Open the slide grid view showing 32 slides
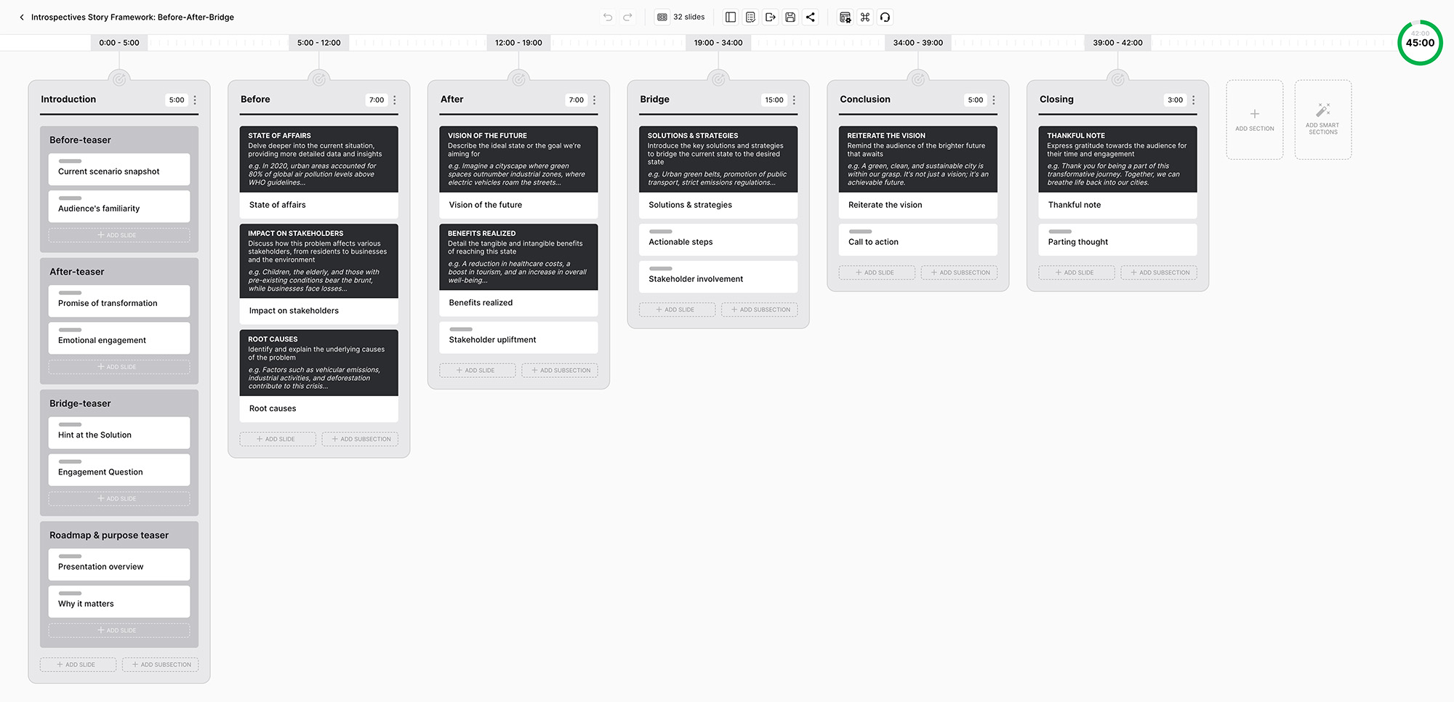 [661, 17]
